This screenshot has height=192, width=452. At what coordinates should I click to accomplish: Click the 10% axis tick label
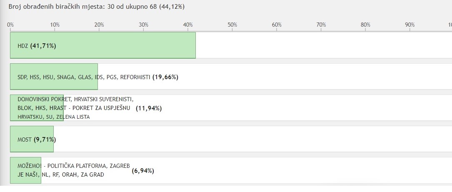(55, 25)
